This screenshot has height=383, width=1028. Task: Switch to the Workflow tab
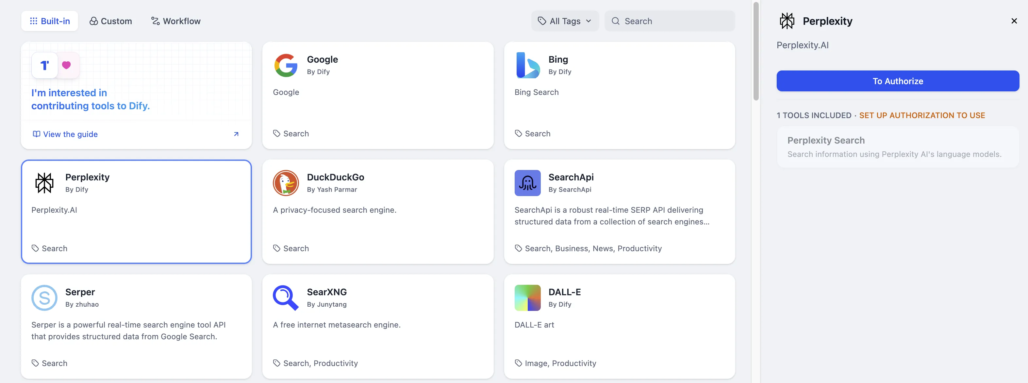coord(175,21)
